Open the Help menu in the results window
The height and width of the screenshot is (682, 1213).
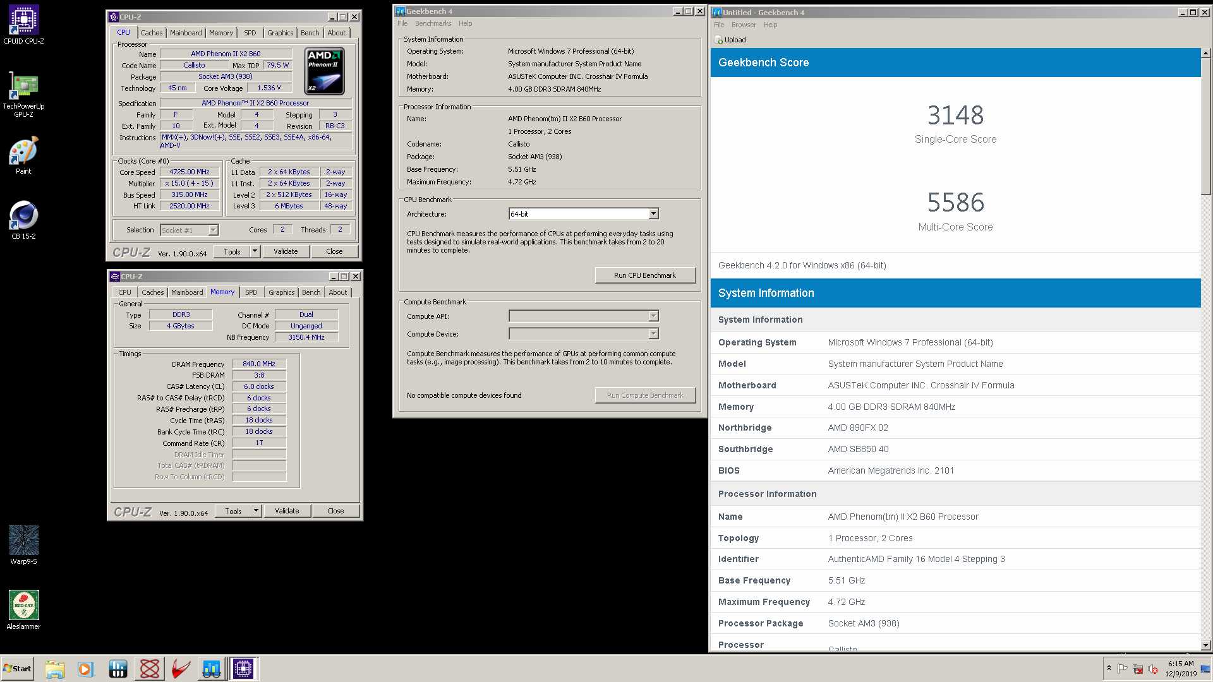[770, 25]
